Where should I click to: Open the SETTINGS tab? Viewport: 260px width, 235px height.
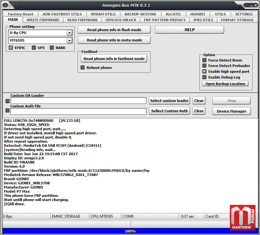pyautogui.click(x=244, y=14)
